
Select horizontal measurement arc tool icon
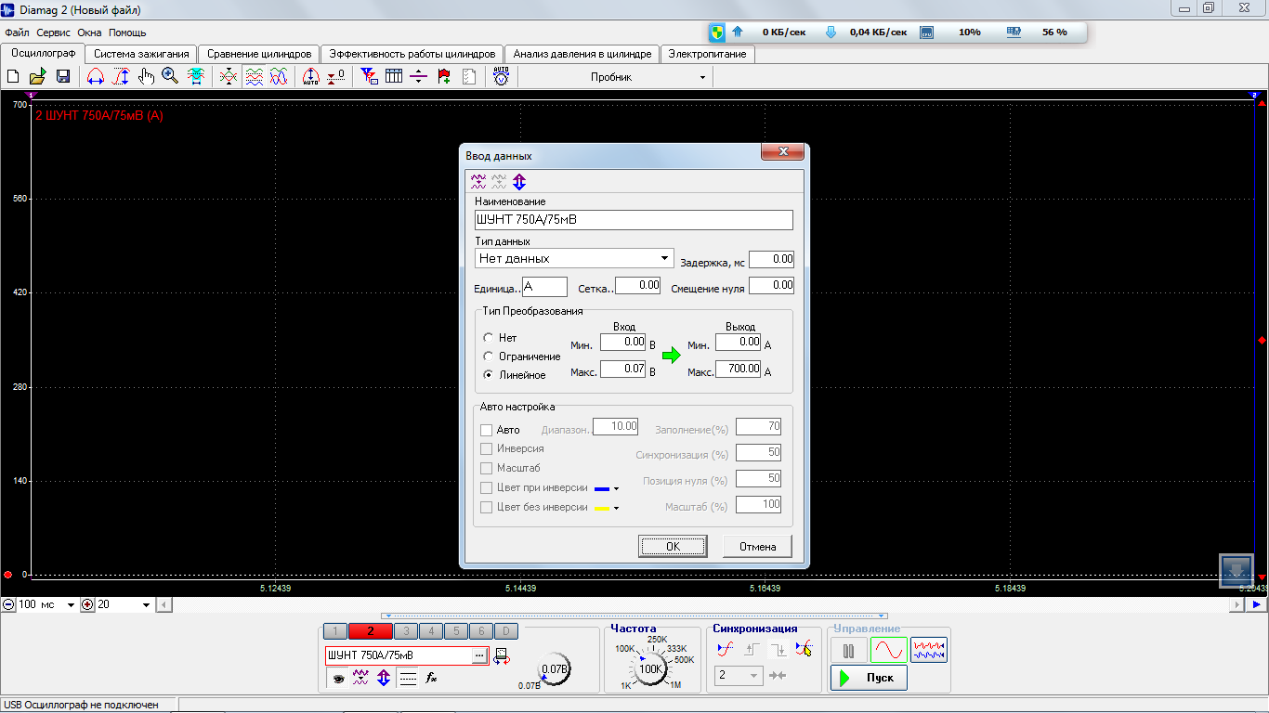tap(96, 77)
